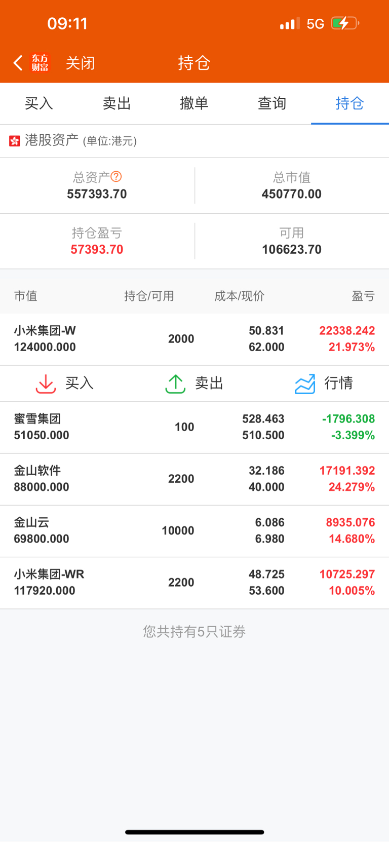The width and height of the screenshot is (389, 842).
Task: Tap 行情 label under 小米集团-W
Action: (x=339, y=383)
